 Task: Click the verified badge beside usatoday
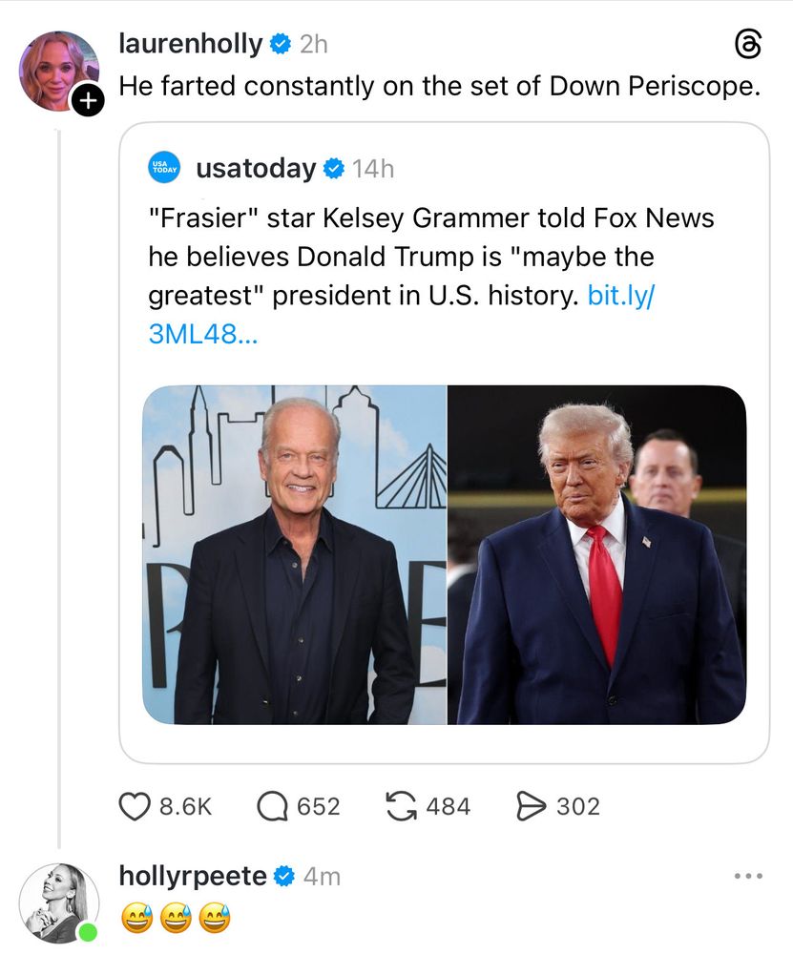pyautogui.click(x=332, y=168)
